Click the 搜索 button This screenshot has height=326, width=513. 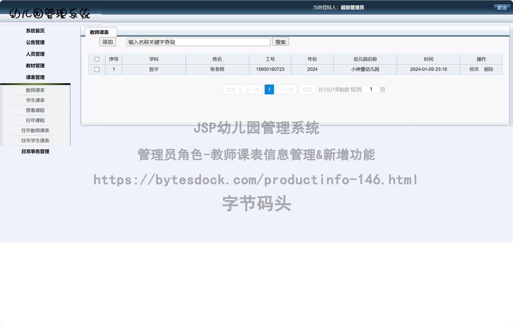[x=280, y=42]
